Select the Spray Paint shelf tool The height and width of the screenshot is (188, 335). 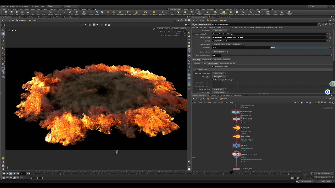pos(70,13)
